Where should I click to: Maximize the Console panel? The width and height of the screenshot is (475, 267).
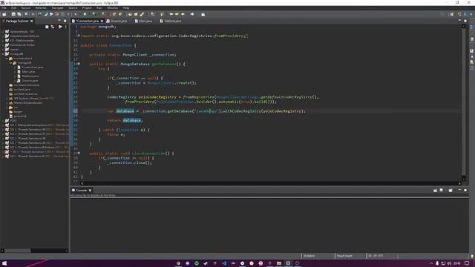tap(465, 190)
